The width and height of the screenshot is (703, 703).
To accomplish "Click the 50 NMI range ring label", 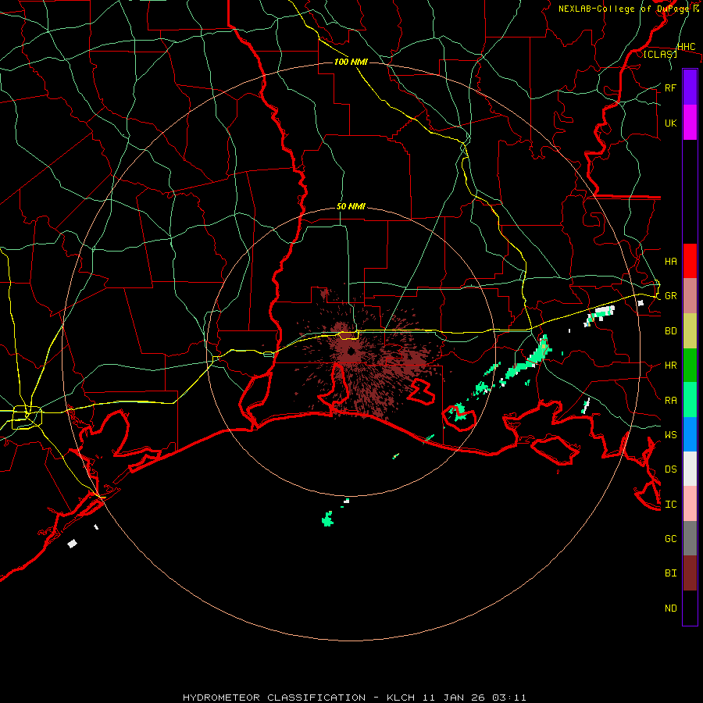I will pyautogui.click(x=351, y=207).
